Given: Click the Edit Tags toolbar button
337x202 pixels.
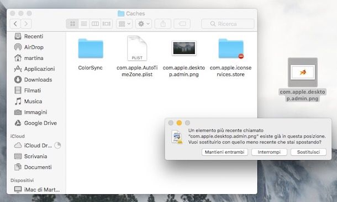Looking at the screenshot, I should (x=182, y=24).
